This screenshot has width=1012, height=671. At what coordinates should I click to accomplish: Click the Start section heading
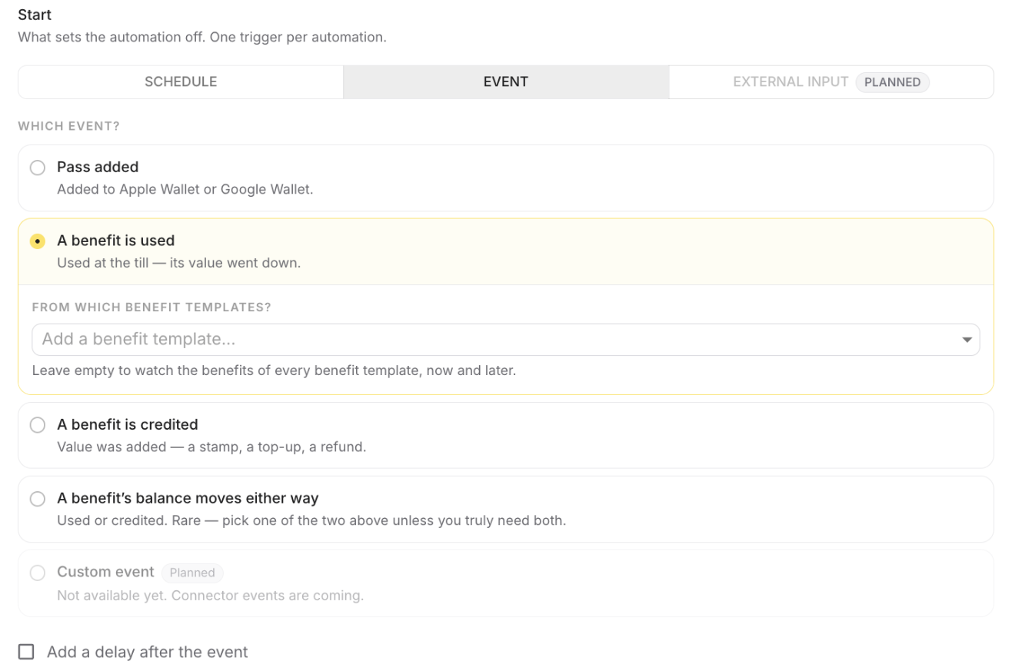(x=35, y=15)
